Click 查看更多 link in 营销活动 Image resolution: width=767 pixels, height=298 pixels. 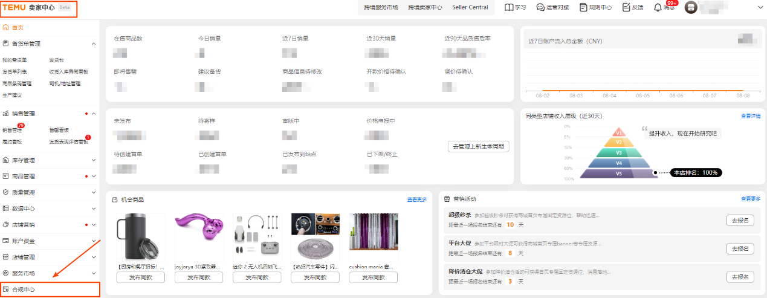click(751, 199)
